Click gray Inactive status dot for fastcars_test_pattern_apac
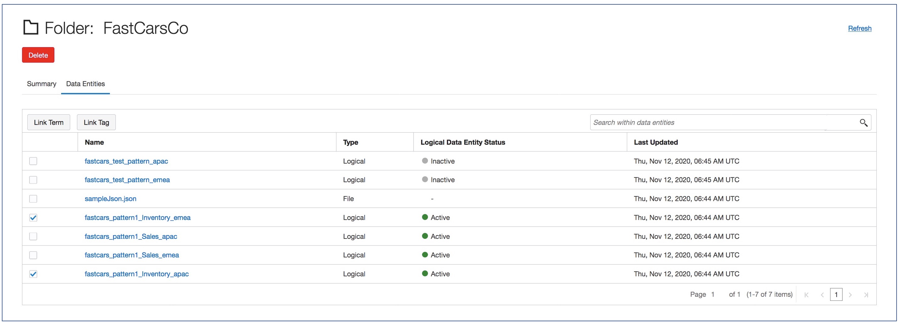Screen dimensions: 900x325 (425, 161)
